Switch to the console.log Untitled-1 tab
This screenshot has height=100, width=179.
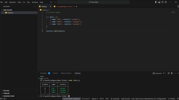[65, 7]
